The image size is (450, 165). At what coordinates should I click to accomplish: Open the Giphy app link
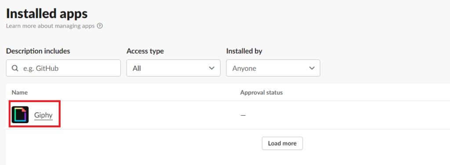click(x=44, y=115)
